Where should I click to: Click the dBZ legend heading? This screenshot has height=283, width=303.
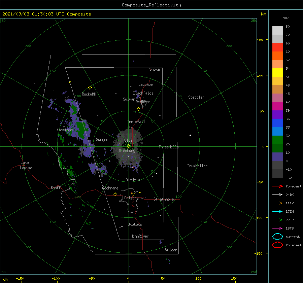click(x=285, y=18)
